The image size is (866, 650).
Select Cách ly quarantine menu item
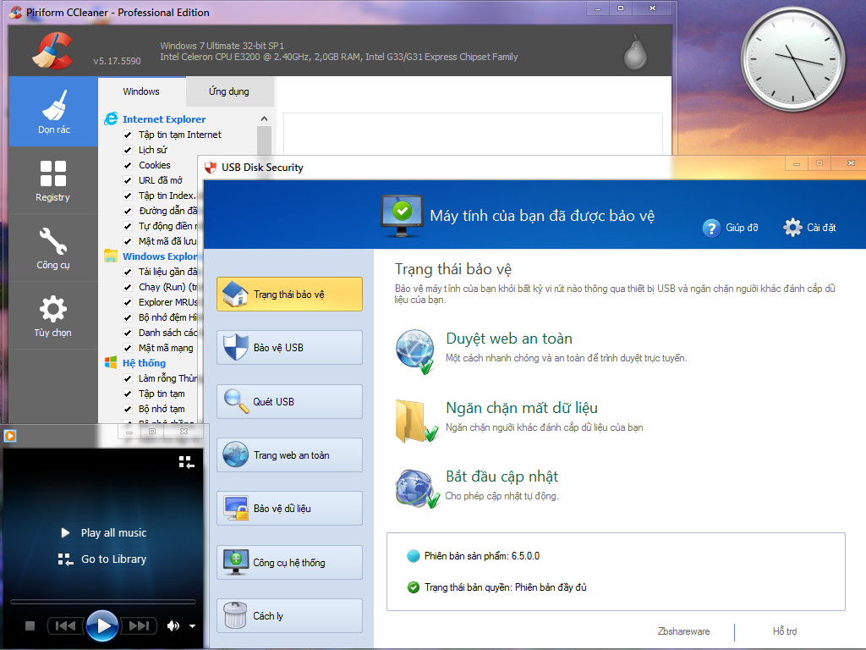(x=289, y=616)
